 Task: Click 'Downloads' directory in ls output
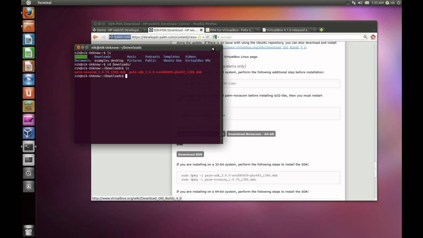(102, 57)
